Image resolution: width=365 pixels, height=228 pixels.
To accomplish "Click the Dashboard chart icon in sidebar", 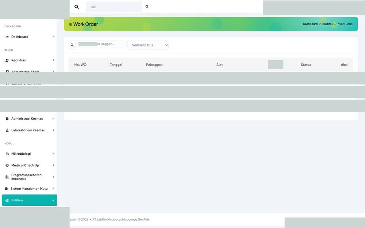I will coord(7,37).
